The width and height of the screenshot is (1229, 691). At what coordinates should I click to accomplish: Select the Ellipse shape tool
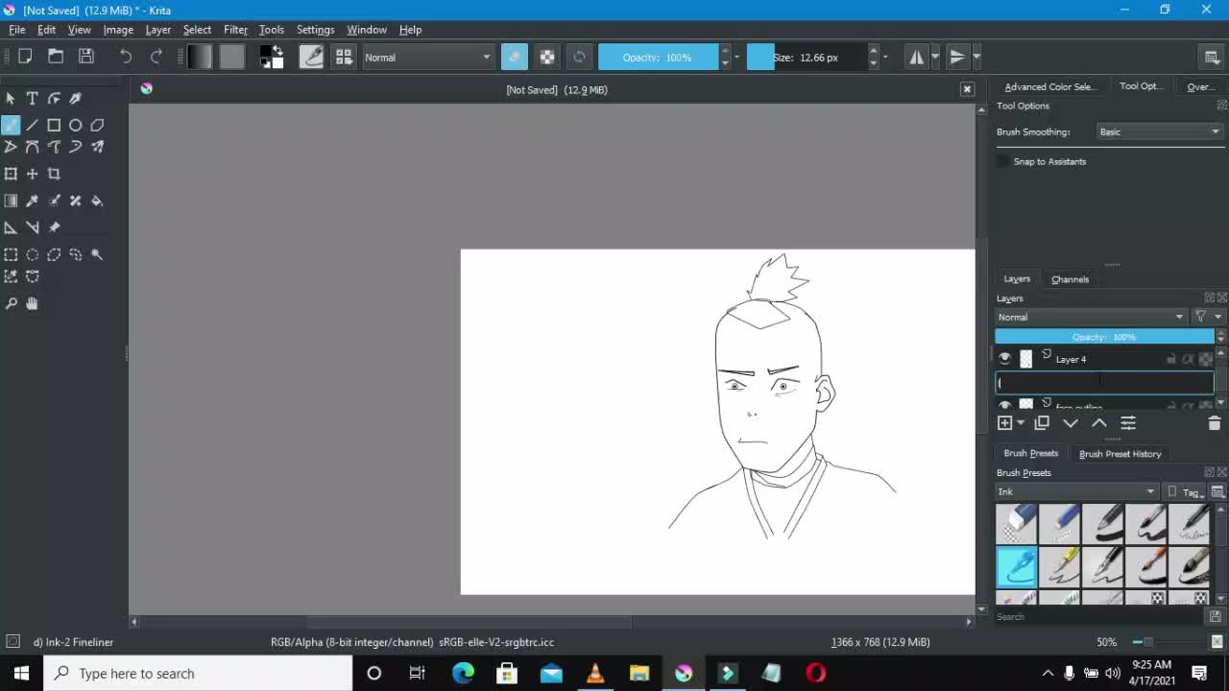pyautogui.click(x=75, y=125)
